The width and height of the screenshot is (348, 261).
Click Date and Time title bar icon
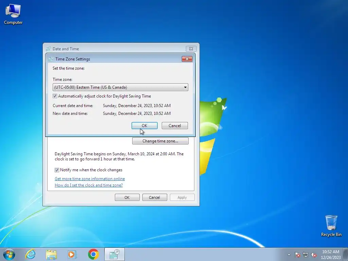(x=48, y=49)
